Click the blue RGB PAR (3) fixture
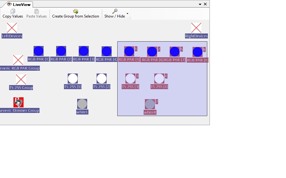Screen dimensions: 286x178 coord(84,51)
